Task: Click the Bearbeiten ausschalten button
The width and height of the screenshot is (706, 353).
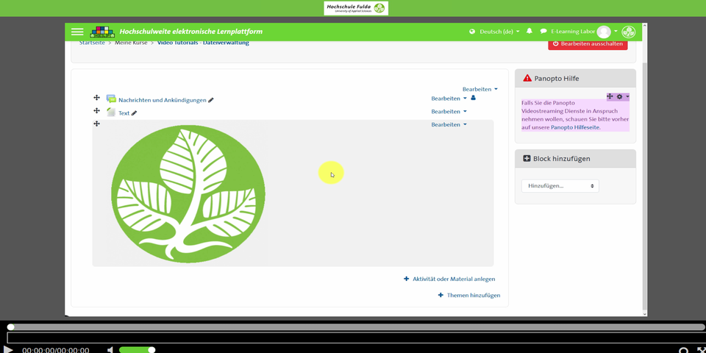Action: point(588,43)
